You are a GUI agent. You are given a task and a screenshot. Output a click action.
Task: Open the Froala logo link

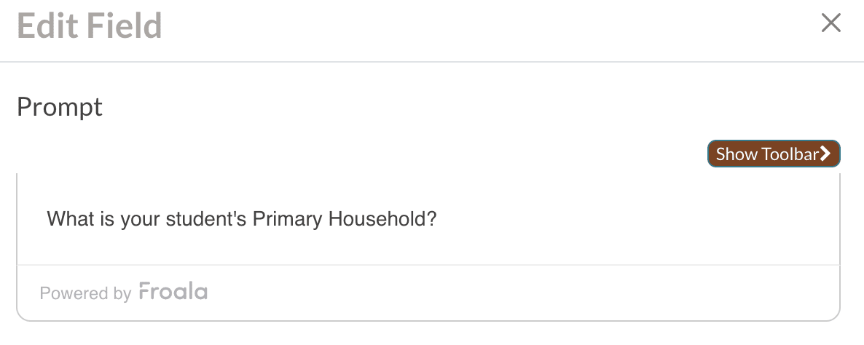pos(173,292)
